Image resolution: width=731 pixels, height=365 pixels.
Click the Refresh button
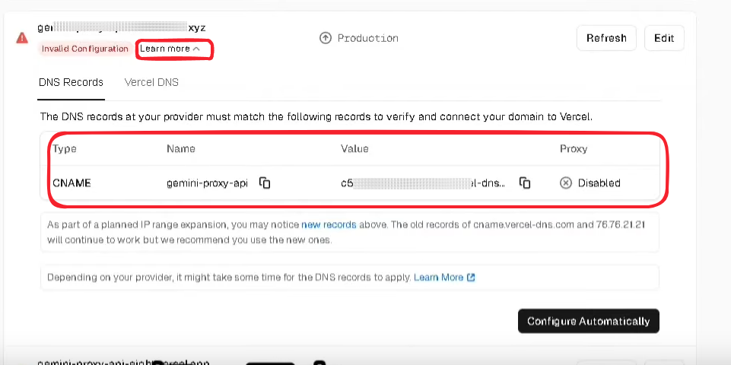point(606,38)
